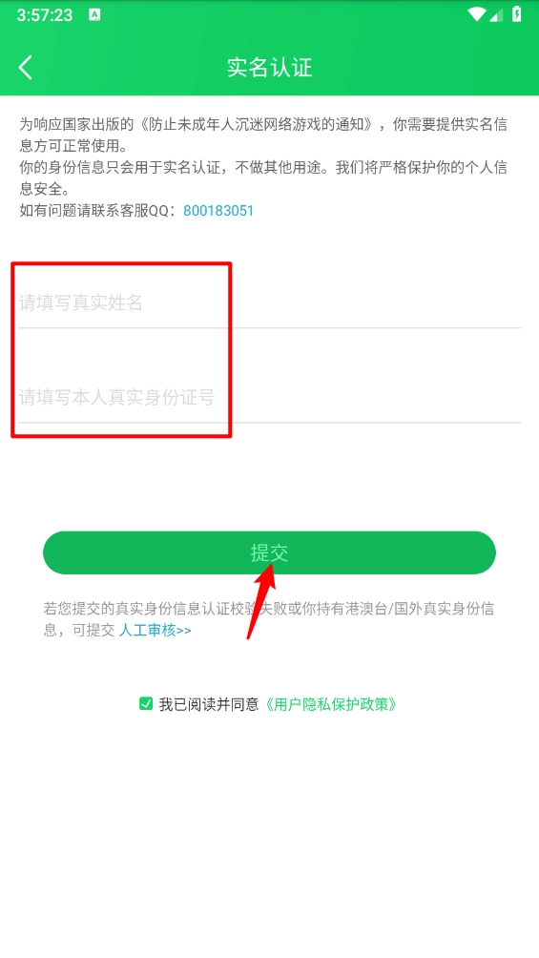Tap the 3:57:23 clock in status bar
The height and width of the screenshot is (958, 539).
pyautogui.click(x=44, y=15)
